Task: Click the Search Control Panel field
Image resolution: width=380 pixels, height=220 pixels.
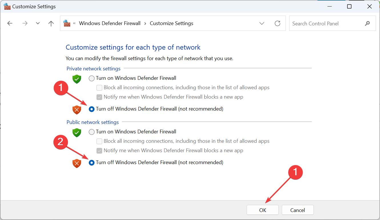Action: pos(333,23)
